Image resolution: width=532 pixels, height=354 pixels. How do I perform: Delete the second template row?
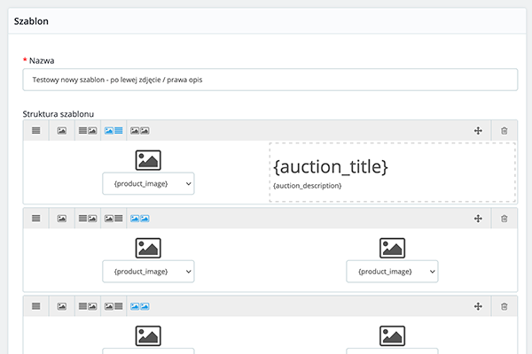[505, 219]
